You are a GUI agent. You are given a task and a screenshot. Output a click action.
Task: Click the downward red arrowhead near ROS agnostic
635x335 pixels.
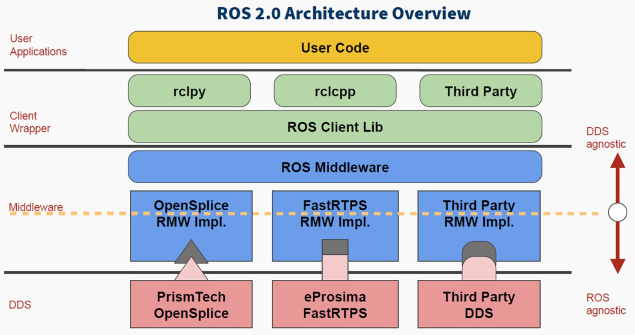pos(617,266)
